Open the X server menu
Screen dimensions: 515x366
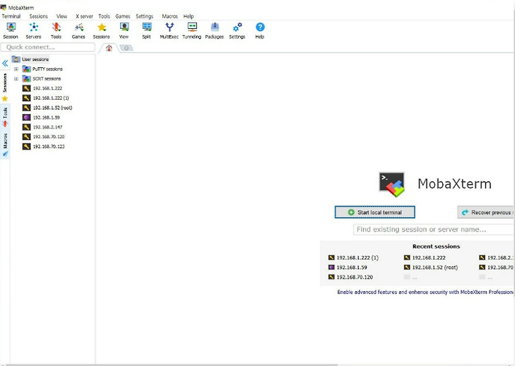tap(84, 16)
